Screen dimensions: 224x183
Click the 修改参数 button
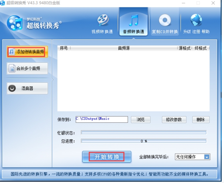click(174, 119)
